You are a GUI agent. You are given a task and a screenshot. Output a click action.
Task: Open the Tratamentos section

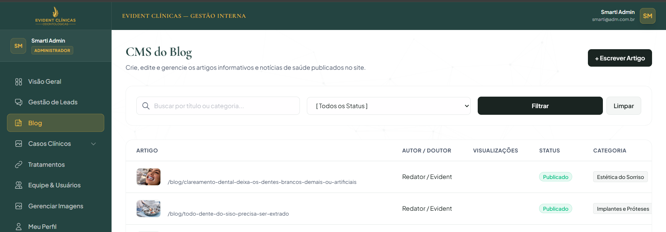point(55,164)
